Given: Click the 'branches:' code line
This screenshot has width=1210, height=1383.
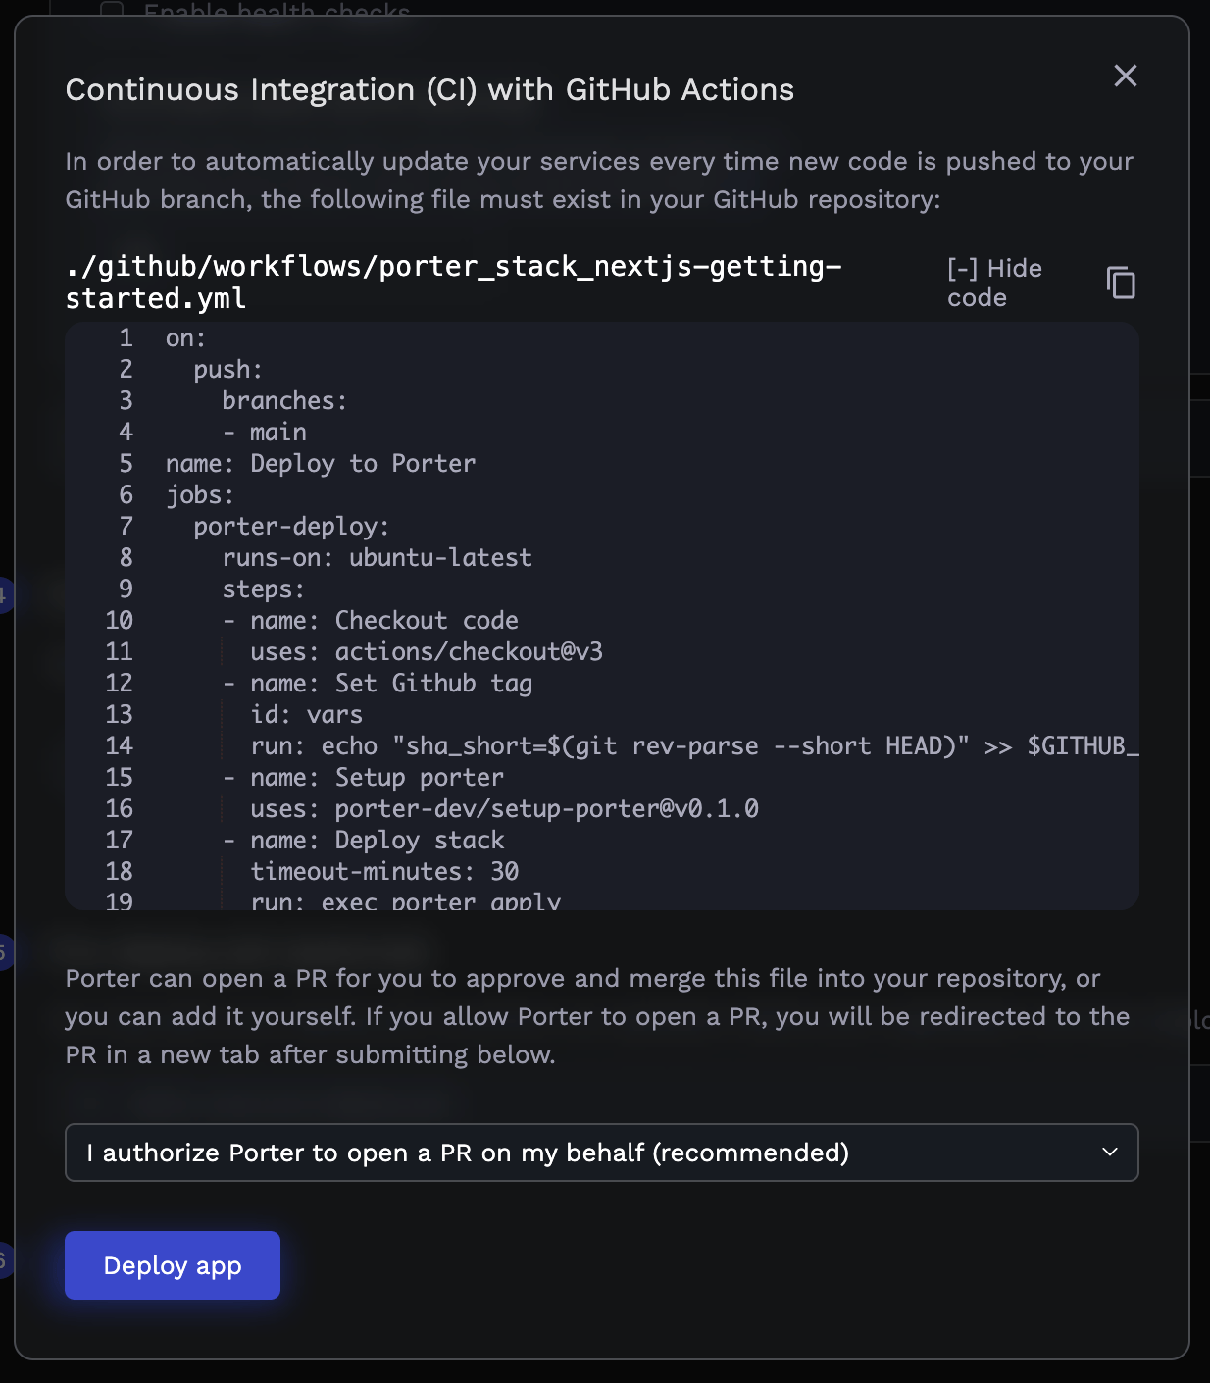Looking at the screenshot, I should coord(284,400).
